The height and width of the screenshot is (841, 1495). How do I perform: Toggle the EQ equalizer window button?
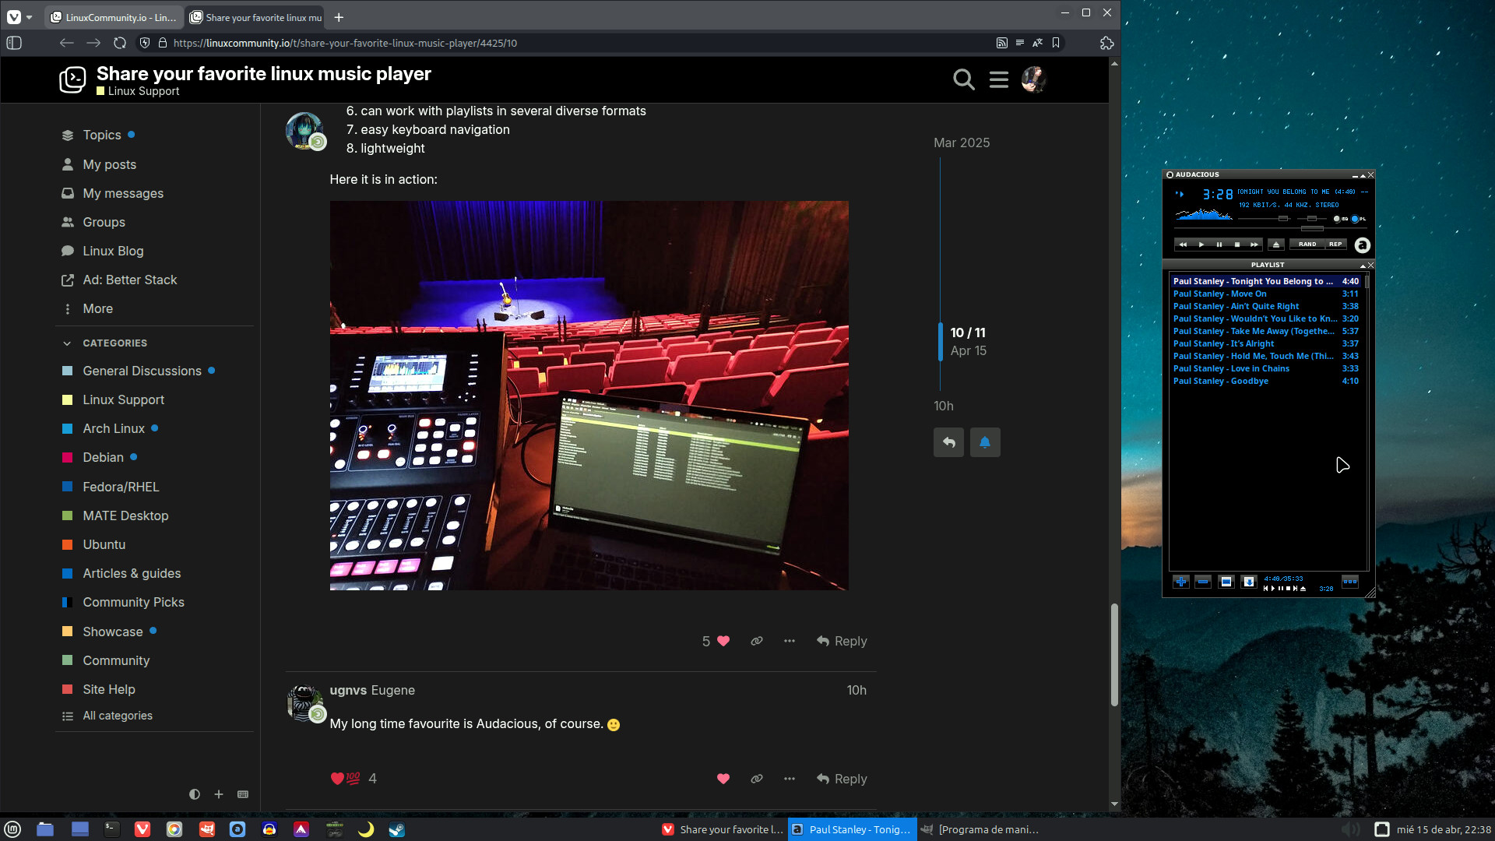tap(1338, 219)
